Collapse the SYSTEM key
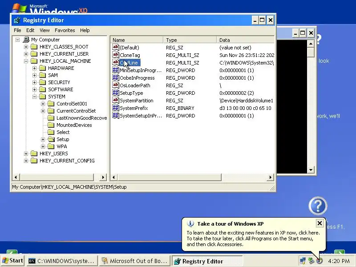The width and height of the screenshot is (356, 267). tap(34, 97)
